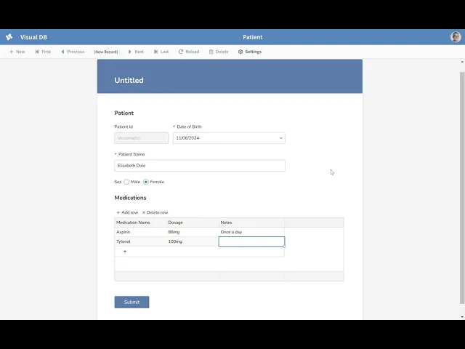The image size is (465, 349).
Task: Jump to the Last record
Action: tap(161, 52)
